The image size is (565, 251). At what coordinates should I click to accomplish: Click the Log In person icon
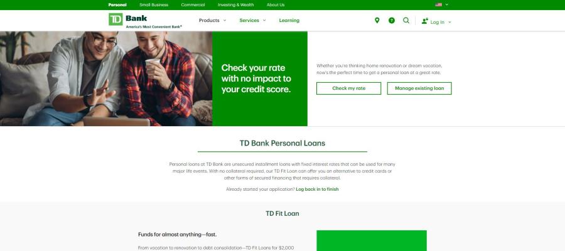(x=425, y=21)
